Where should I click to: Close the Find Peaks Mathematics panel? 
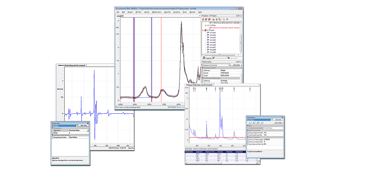click(x=283, y=117)
